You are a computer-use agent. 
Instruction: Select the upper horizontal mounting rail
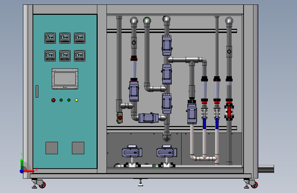172,31
